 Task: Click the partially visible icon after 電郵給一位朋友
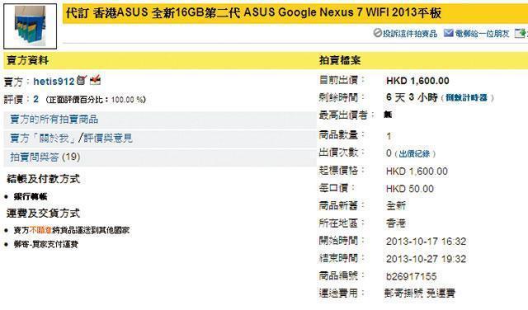[x=521, y=33]
